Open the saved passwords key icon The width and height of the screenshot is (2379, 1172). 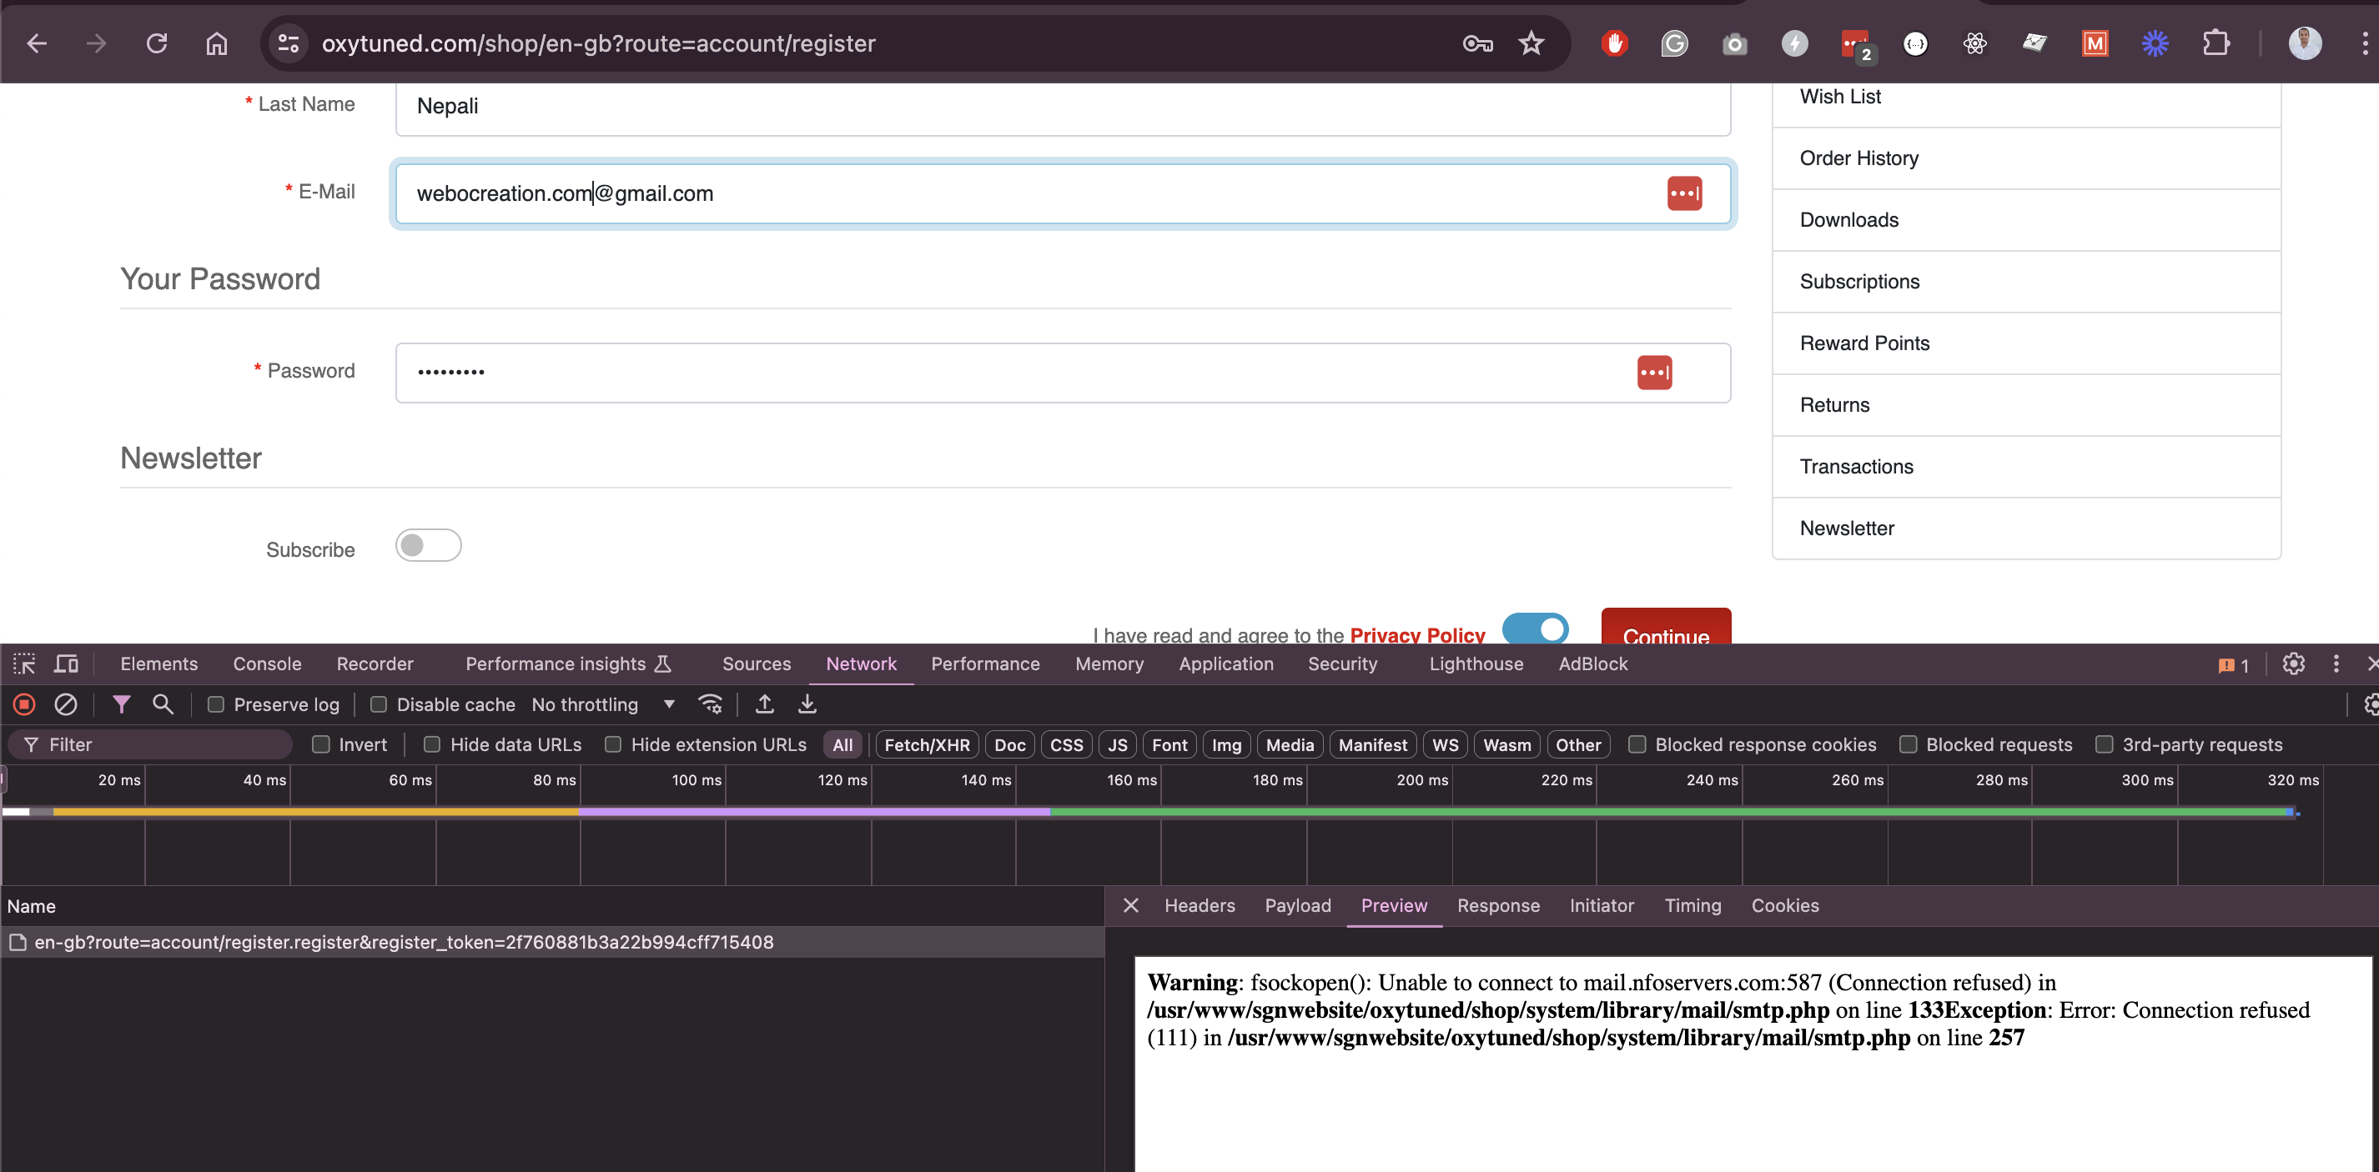[1477, 43]
